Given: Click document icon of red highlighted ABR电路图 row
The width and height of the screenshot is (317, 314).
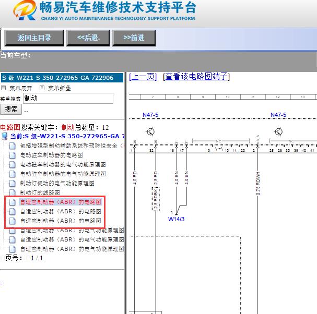Looking at the screenshot, I should [12, 202].
